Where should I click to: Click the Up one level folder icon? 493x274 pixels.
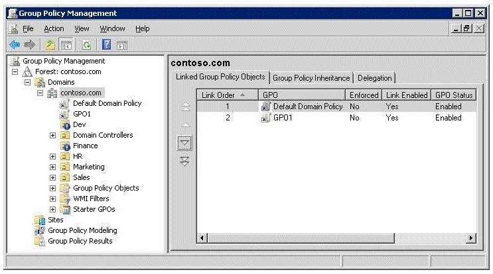[50, 45]
